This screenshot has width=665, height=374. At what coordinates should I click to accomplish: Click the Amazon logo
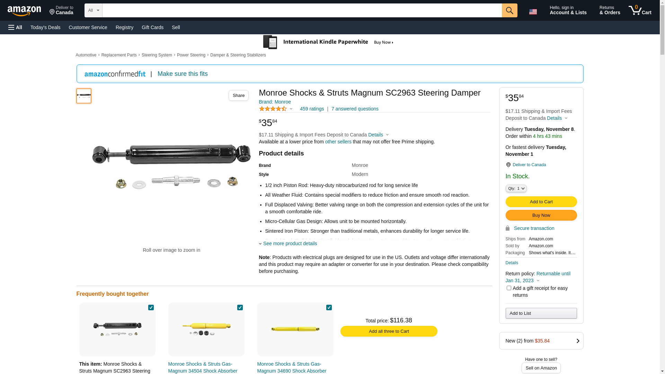24,11
